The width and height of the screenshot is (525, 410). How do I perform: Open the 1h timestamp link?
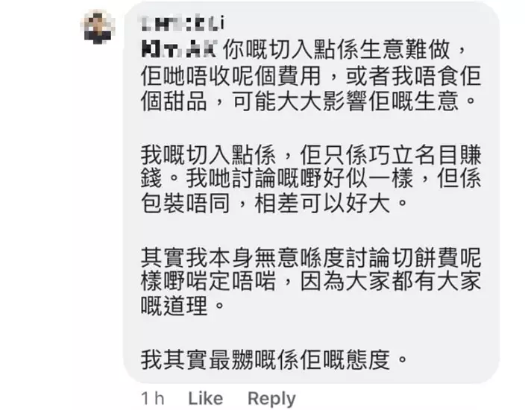pyautogui.click(x=153, y=398)
